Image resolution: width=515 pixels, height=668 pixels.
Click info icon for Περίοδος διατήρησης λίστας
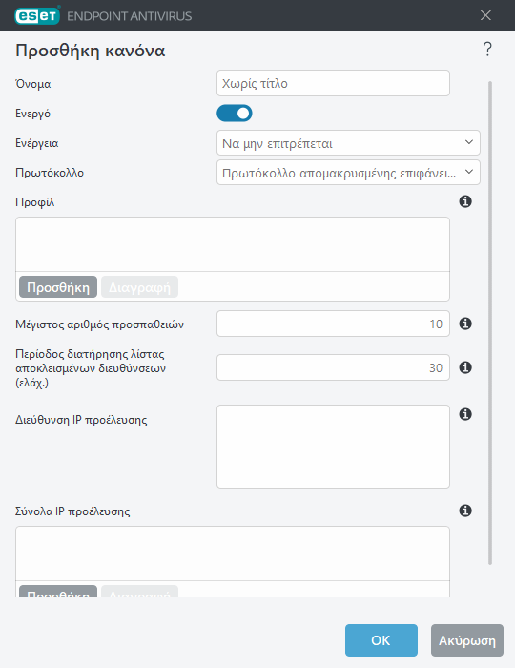click(465, 367)
